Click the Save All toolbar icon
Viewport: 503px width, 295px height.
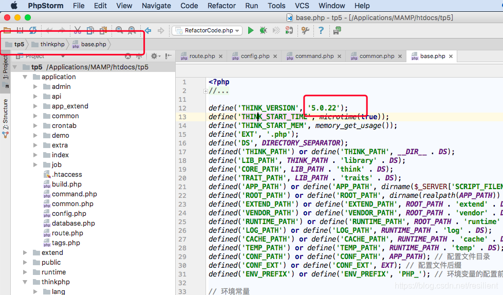20,30
